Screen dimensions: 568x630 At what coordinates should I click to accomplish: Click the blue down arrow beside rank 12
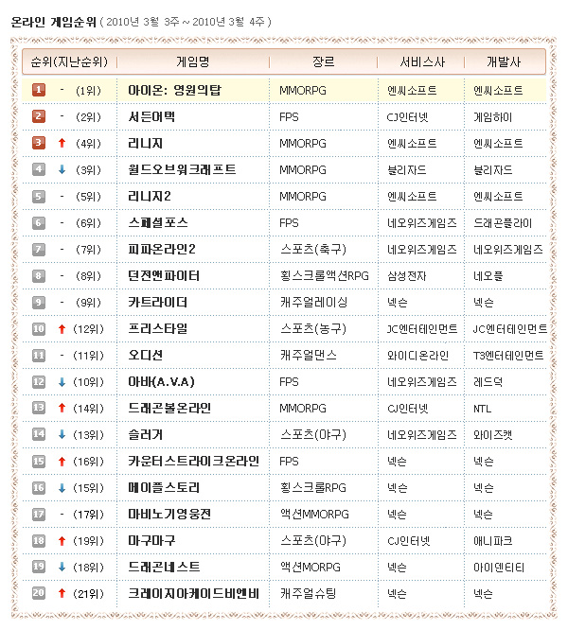pos(62,381)
